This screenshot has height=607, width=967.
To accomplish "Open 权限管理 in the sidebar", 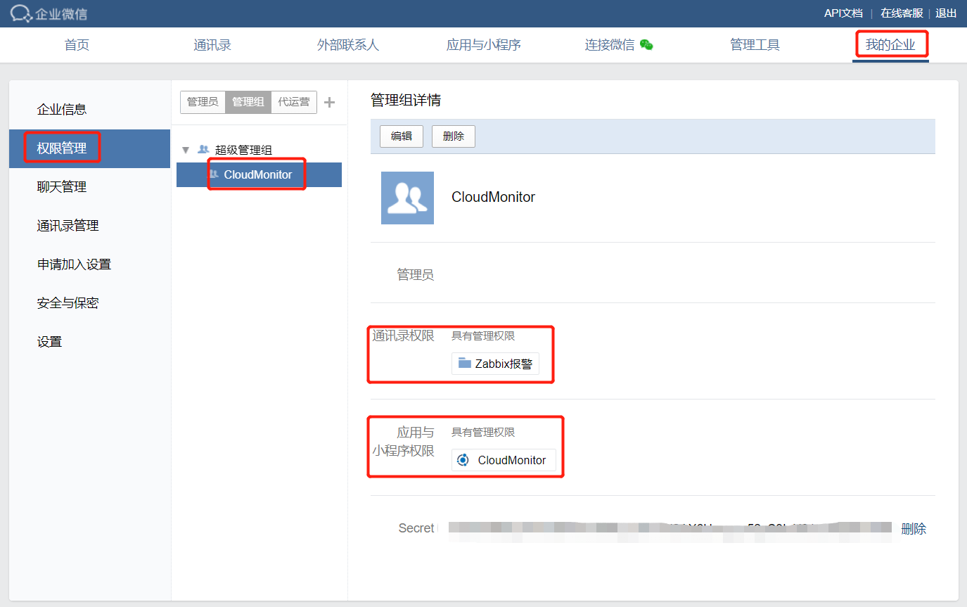I will coord(89,148).
